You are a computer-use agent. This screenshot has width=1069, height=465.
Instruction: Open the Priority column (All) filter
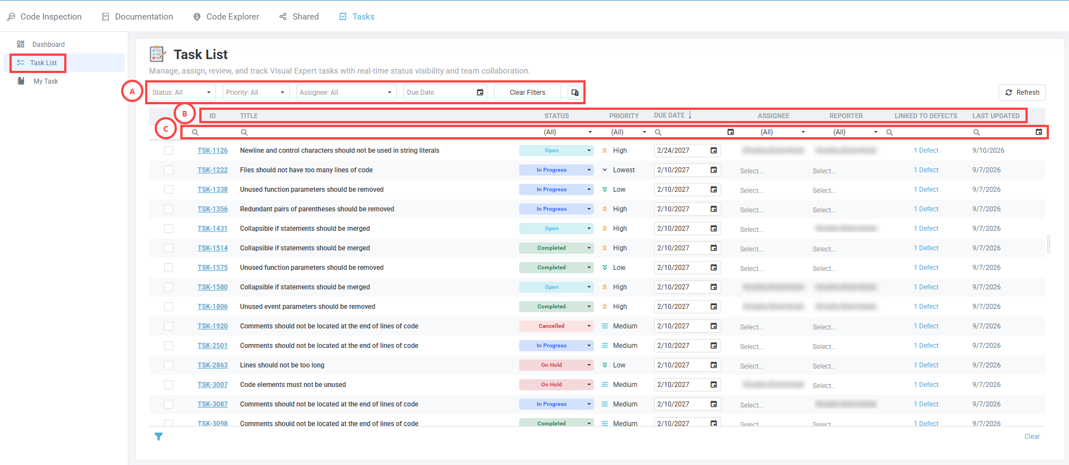point(628,132)
